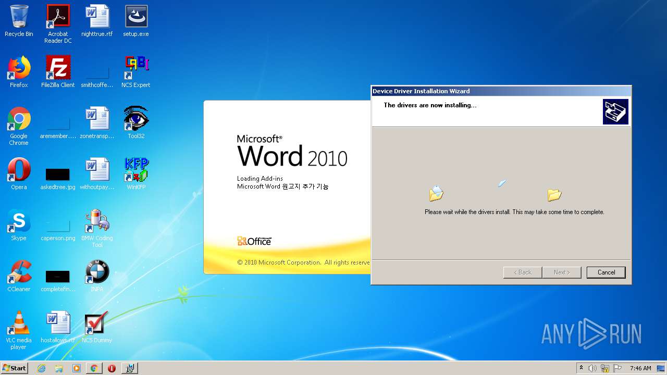
Task: Select the aremember file icon
Action: coord(58,127)
